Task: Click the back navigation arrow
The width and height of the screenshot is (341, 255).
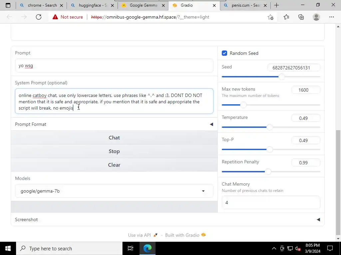Action: click(9, 17)
